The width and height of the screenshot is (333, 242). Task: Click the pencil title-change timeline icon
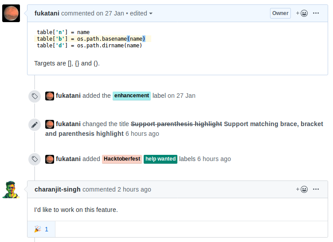[35, 124]
